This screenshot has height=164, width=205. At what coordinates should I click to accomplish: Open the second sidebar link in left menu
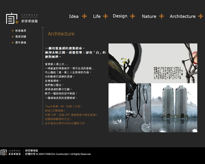tap(20, 36)
